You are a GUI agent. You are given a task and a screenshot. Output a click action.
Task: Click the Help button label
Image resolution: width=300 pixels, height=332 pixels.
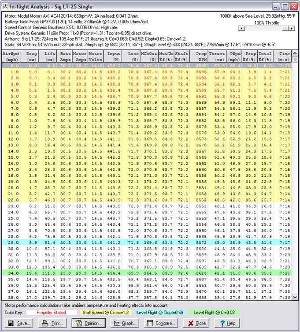click(x=231, y=323)
